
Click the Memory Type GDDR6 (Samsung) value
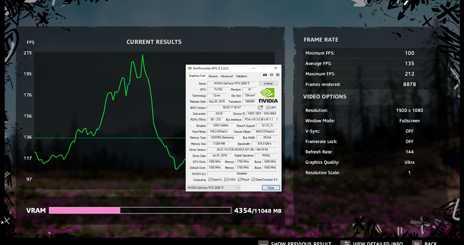pyautogui.click(x=223, y=137)
